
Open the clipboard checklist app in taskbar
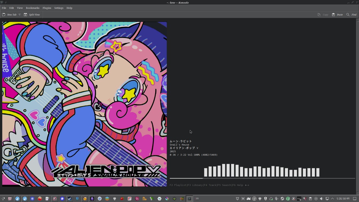coord(47,199)
